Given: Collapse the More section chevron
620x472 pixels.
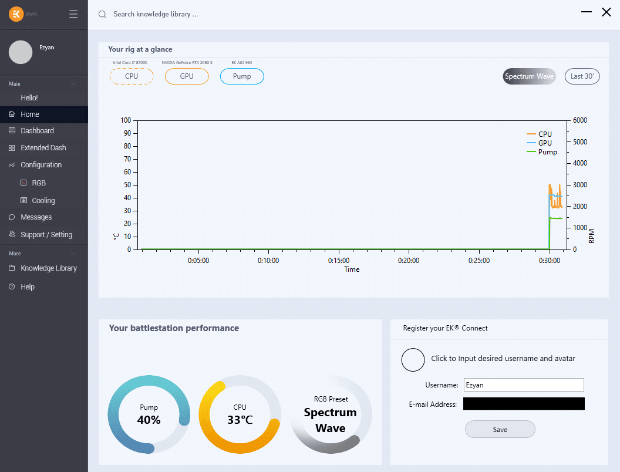Looking at the screenshot, I should 73,254.
